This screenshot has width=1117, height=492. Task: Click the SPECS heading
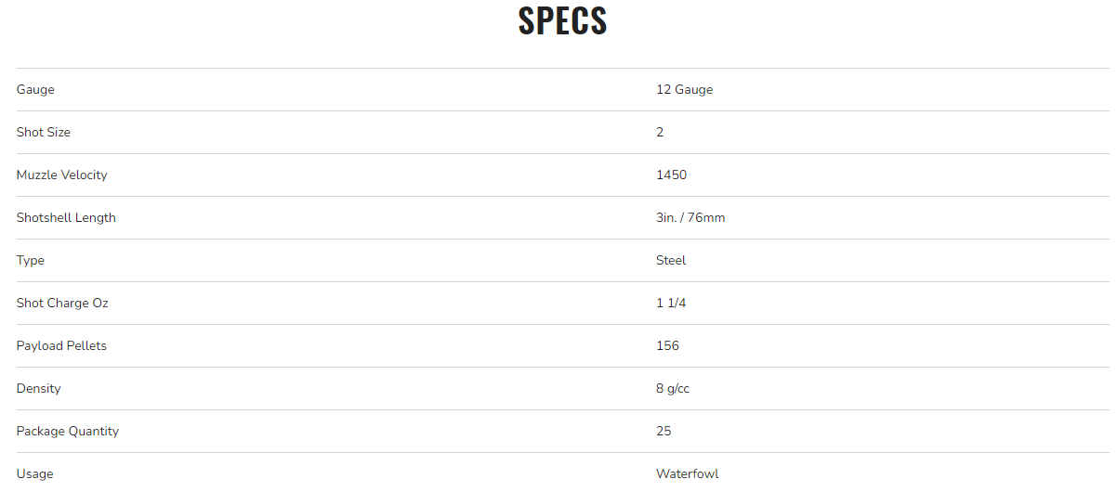562,21
